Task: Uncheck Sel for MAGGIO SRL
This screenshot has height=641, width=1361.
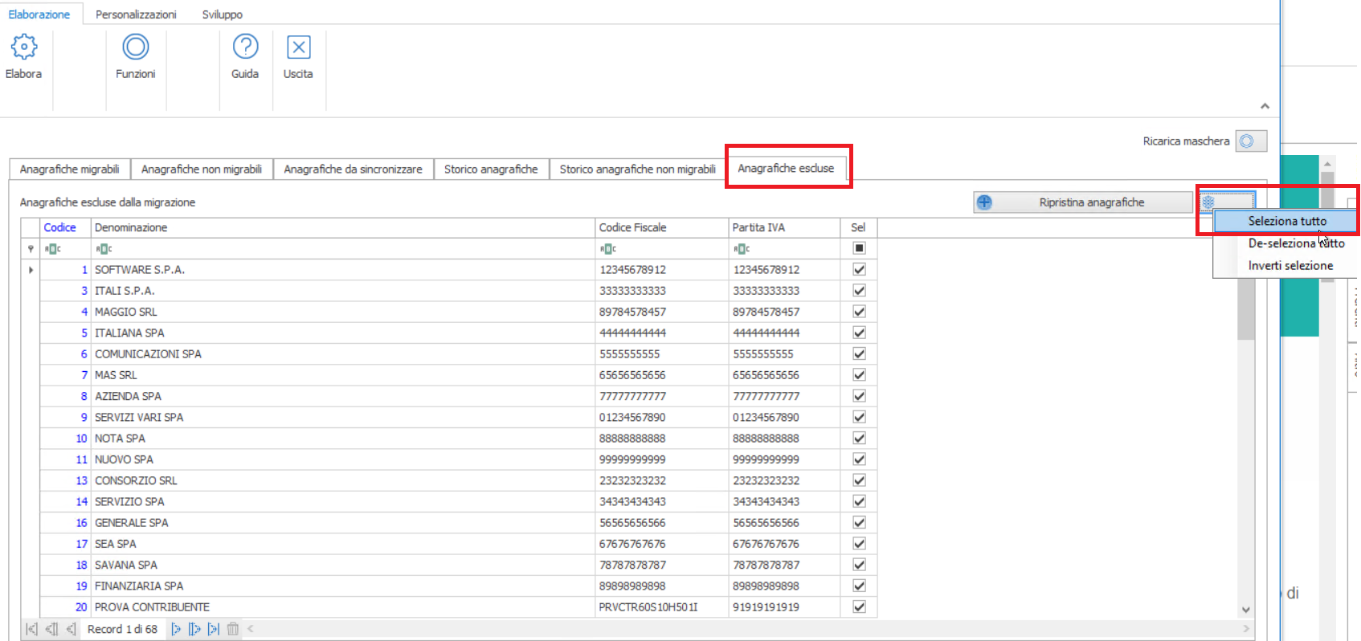Action: [859, 312]
